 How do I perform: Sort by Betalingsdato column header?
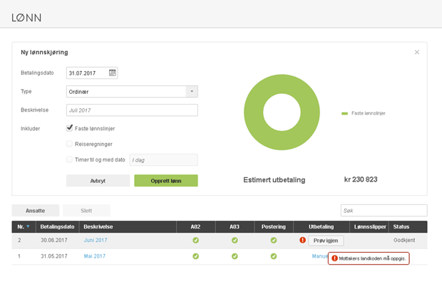click(x=57, y=226)
